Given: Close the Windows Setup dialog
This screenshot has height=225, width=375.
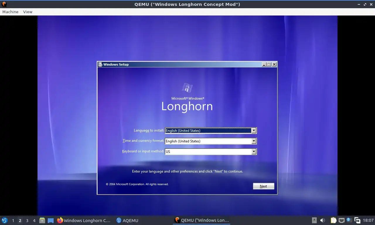Looking at the screenshot, I should click(x=274, y=64).
